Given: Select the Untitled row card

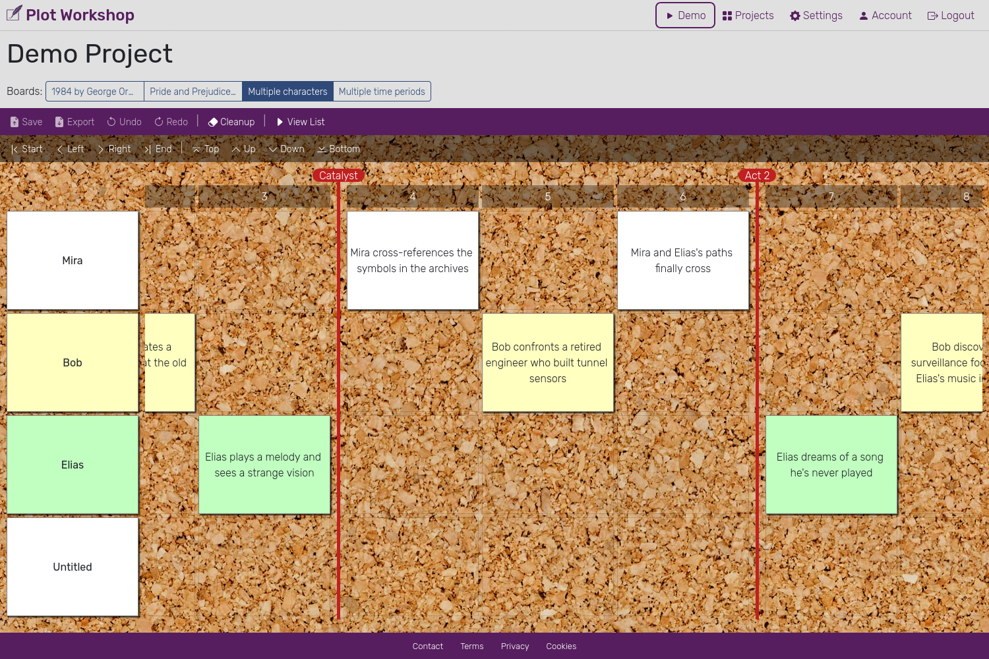Looking at the screenshot, I should [x=73, y=567].
